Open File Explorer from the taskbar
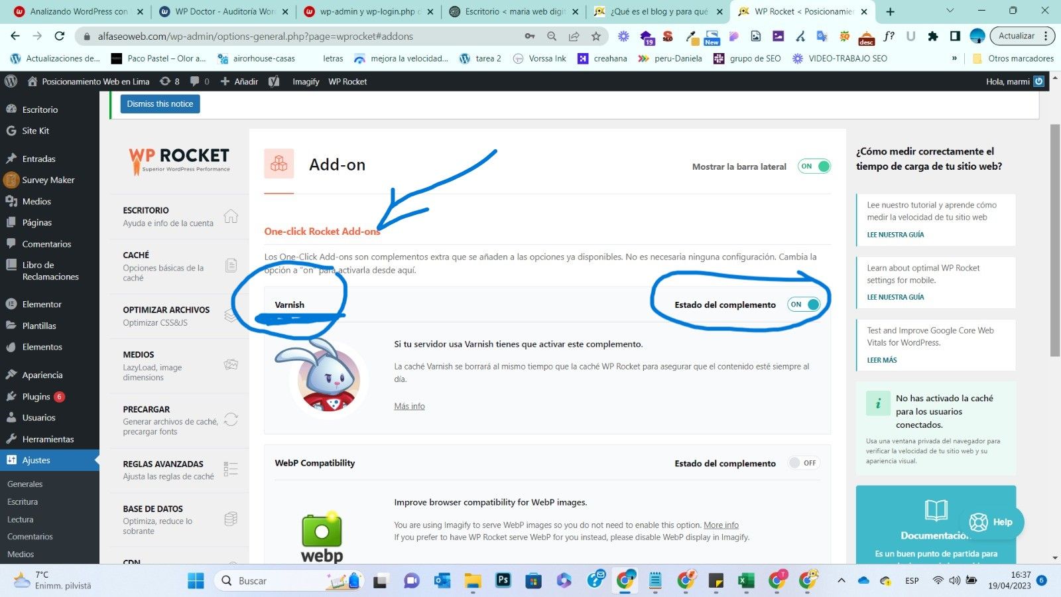This screenshot has height=597, width=1061. 473,580
